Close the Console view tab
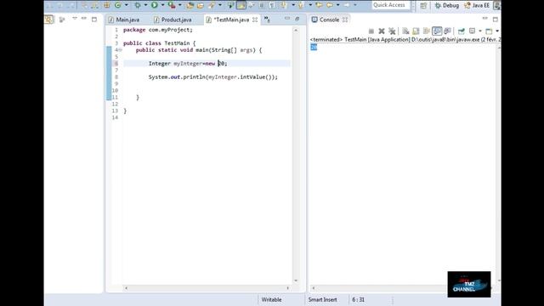 pos(345,20)
